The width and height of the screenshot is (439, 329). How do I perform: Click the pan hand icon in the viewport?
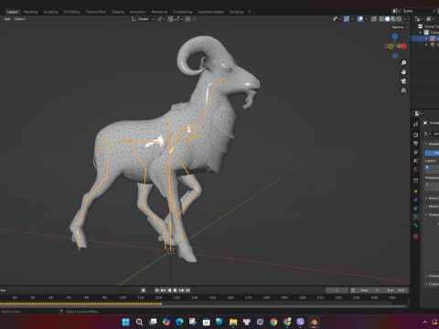tap(403, 72)
